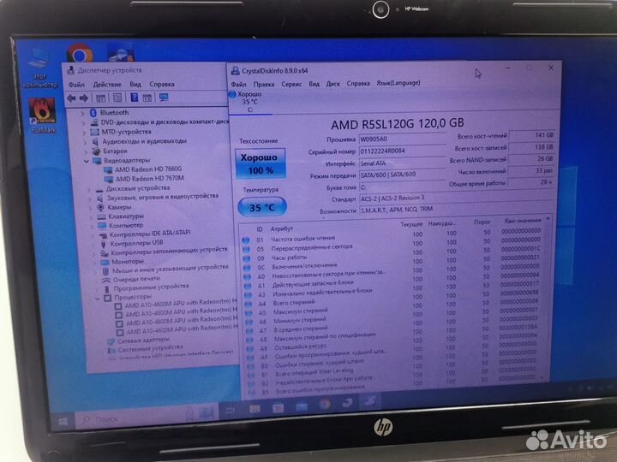Click the Хорошо 100 % health status button
Screen dimensions: 617x462
click(x=261, y=163)
